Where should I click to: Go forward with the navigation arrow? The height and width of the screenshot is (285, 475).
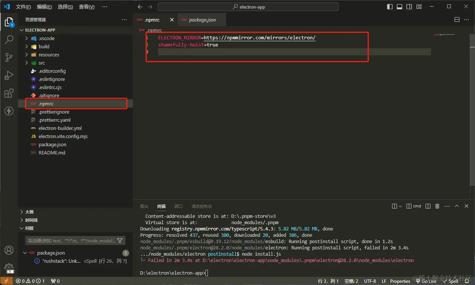(x=150, y=7)
